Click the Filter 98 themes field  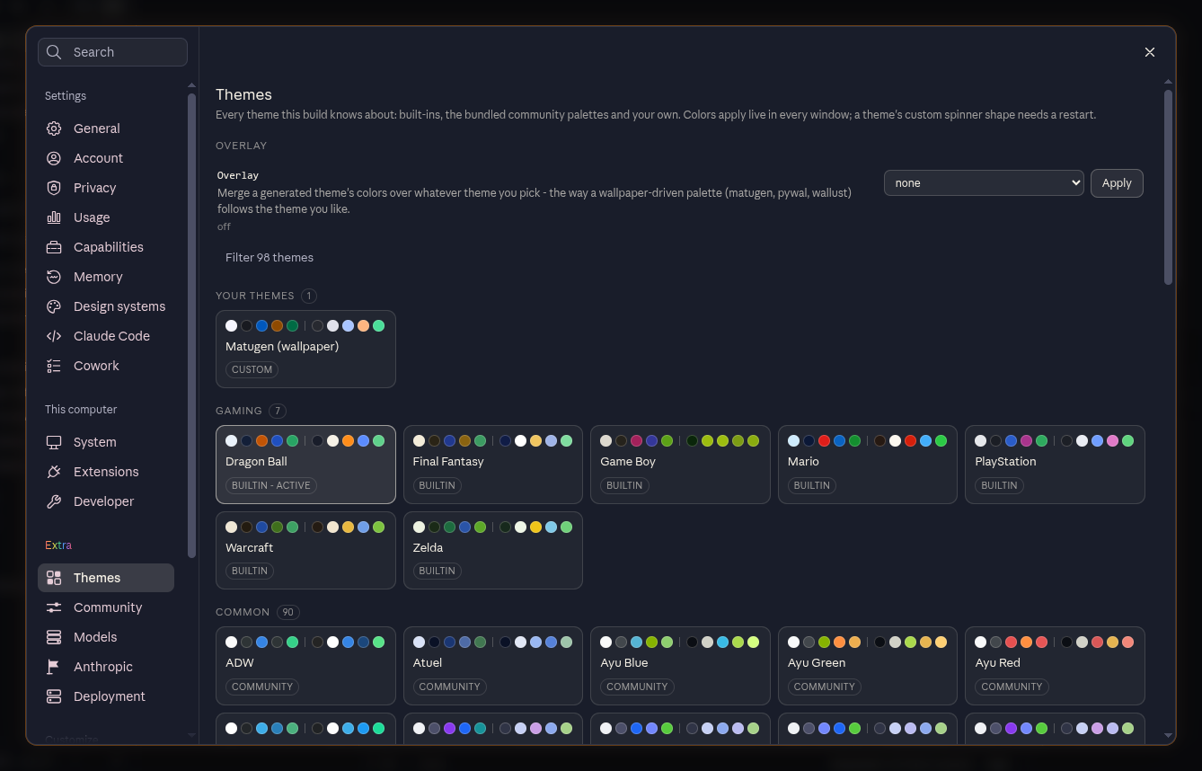[679, 257]
